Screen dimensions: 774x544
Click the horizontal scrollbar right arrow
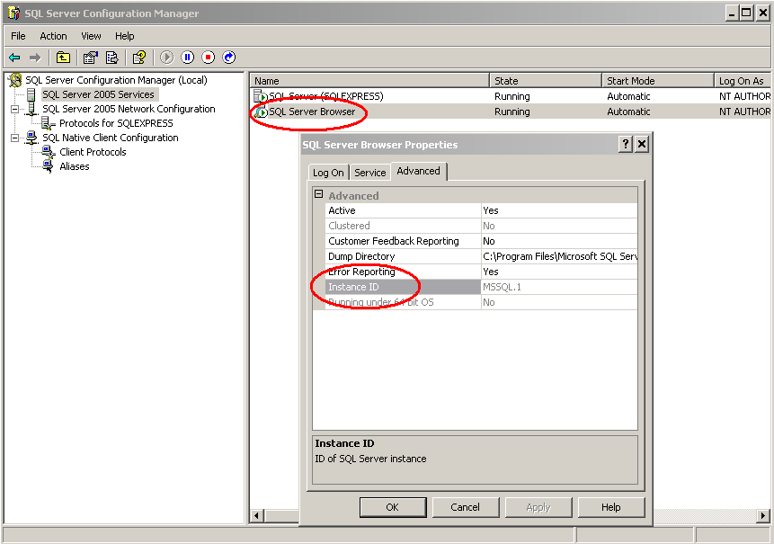[763, 516]
